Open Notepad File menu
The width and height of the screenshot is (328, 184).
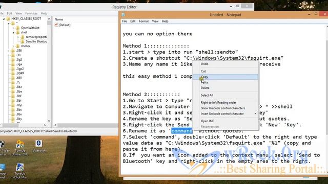125,21
